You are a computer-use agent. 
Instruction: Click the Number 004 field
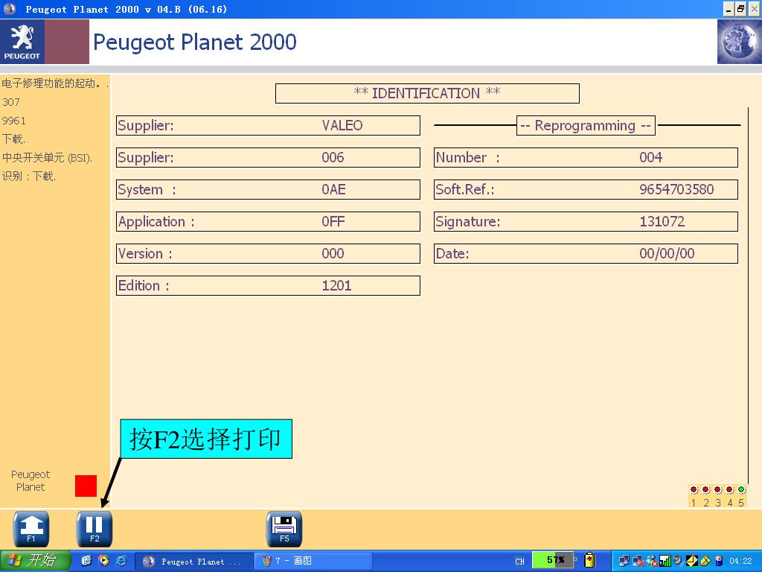click(x=586, y=158)
